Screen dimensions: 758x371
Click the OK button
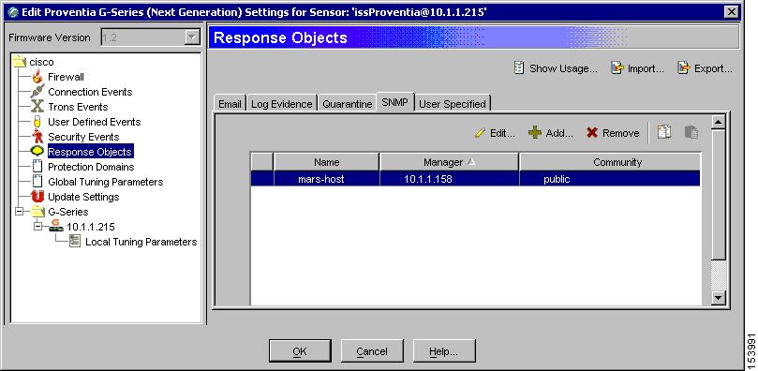click(300, 351)
